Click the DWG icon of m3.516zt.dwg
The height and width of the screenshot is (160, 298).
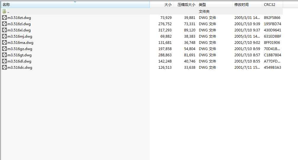(4, 18)
